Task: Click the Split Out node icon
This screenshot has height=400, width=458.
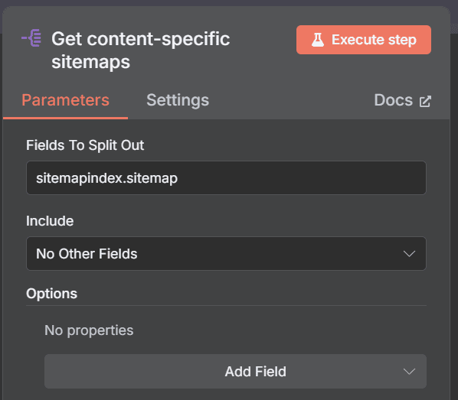Action: 31,38
